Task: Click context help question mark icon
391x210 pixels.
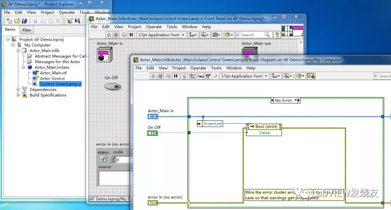Action: pyautogui.click(x=277, y=35)
